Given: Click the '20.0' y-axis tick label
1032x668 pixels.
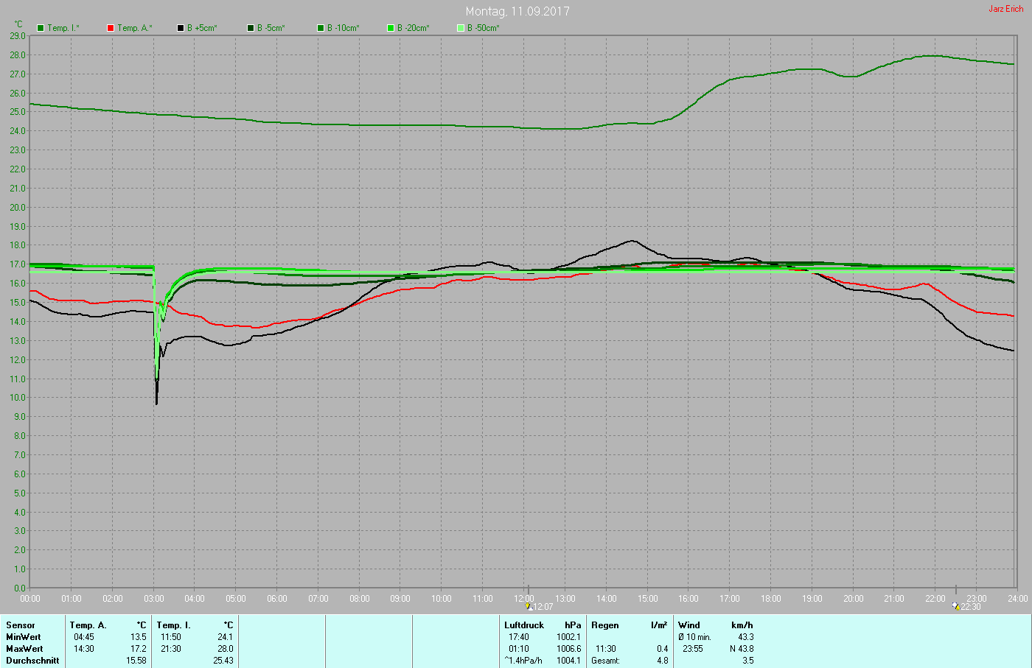Looking at the screenshot, I should click(x=18, y=207).
